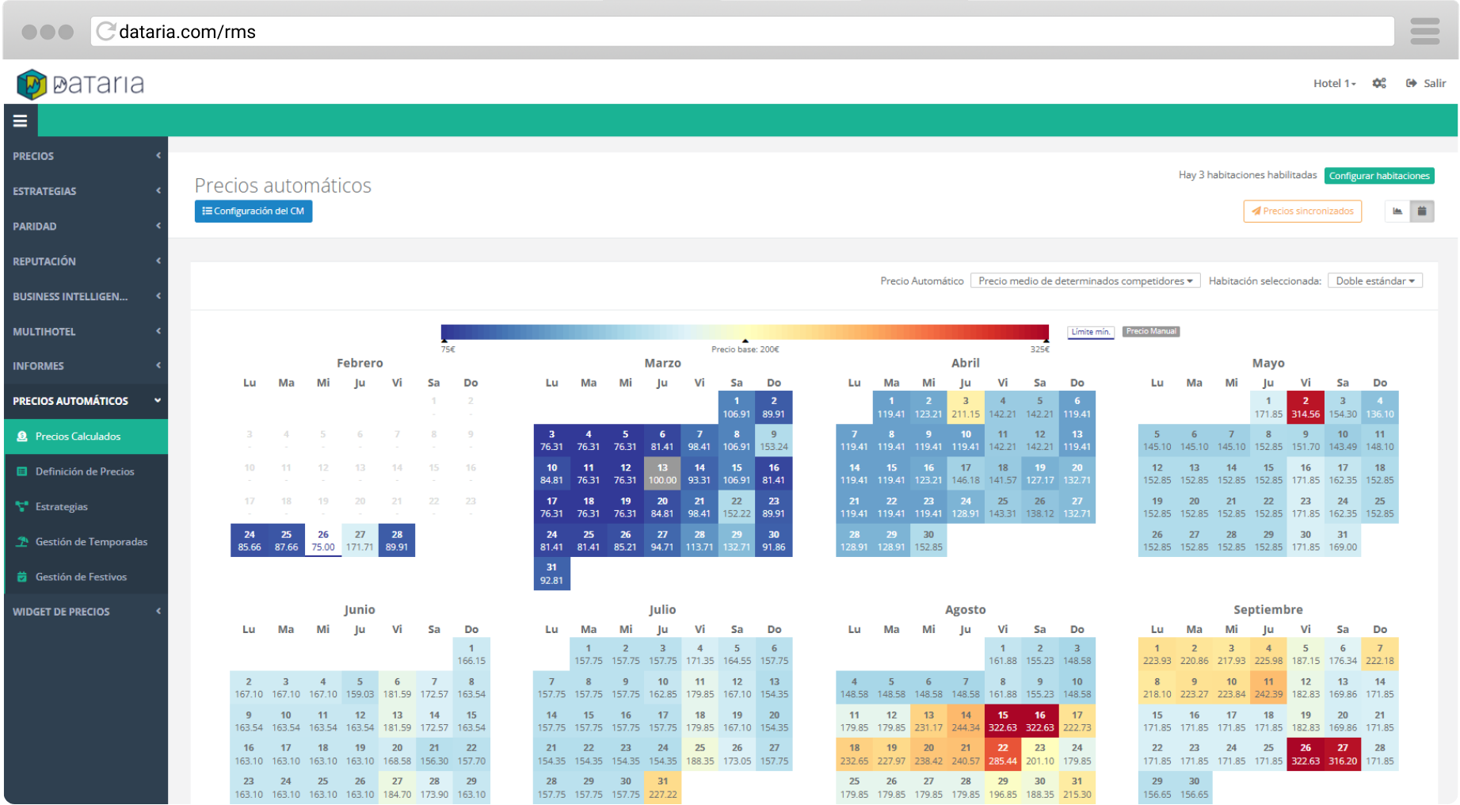Screen dimensions: 1460x805
Task: Select September 5 cell priced 187.15
Action: 1306,654
